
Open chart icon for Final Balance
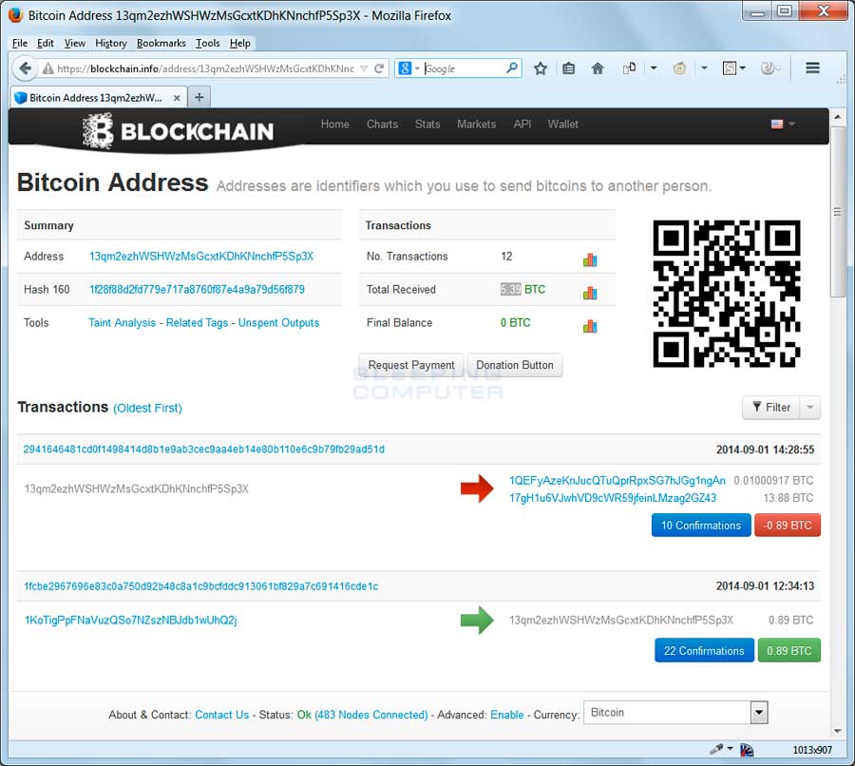point(589,326)
